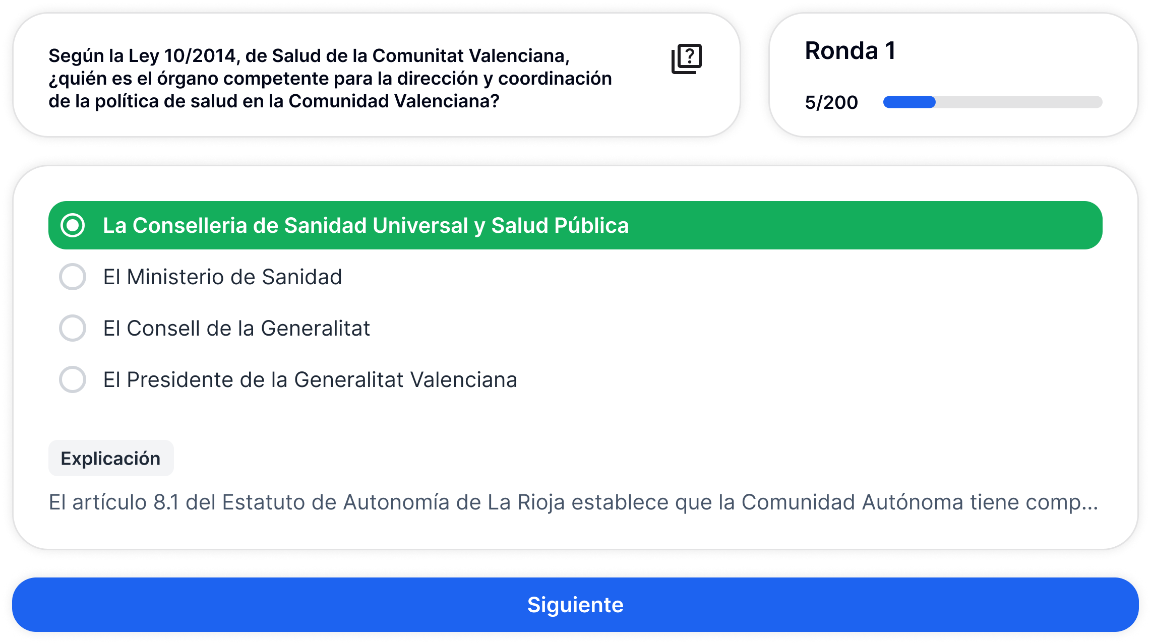Select the Conselleria de Sanidad radio button
Screen dimensions: 1151x644
73,225
